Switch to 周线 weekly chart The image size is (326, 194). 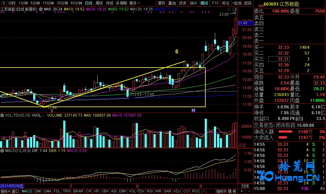coord(99,3)
